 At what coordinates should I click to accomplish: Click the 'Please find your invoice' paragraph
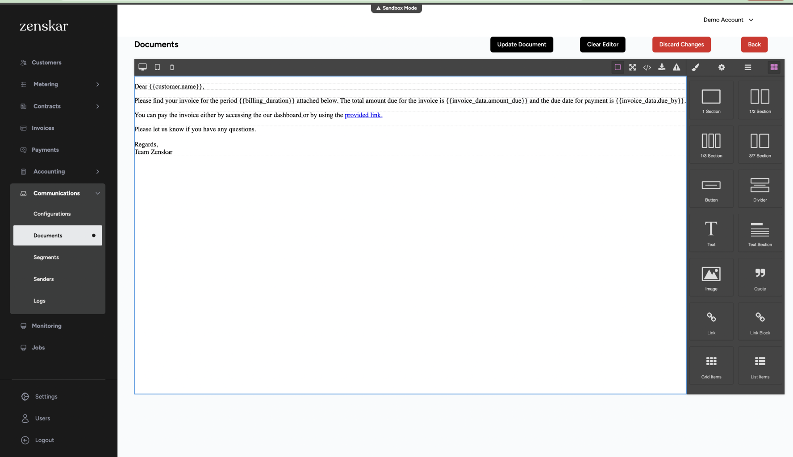coord(409,101)
